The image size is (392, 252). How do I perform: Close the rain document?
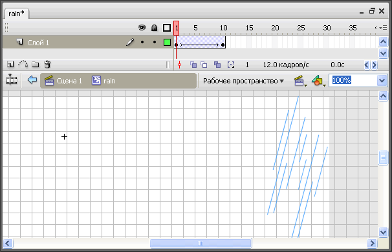[382, 11]
